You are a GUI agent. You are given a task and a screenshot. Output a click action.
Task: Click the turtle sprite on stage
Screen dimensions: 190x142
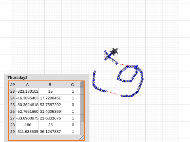[x=114, y=52]
